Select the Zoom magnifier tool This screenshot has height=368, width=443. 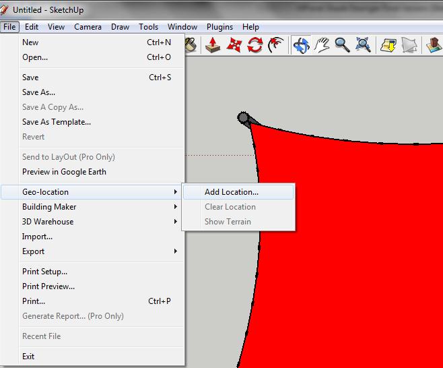pyautogui.click(x=343, y=45)
